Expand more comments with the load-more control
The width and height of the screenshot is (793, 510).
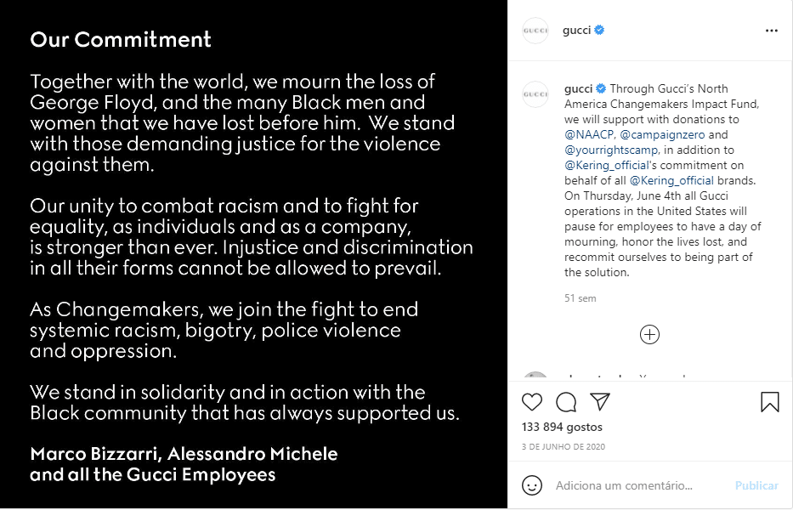pos(649,334)
